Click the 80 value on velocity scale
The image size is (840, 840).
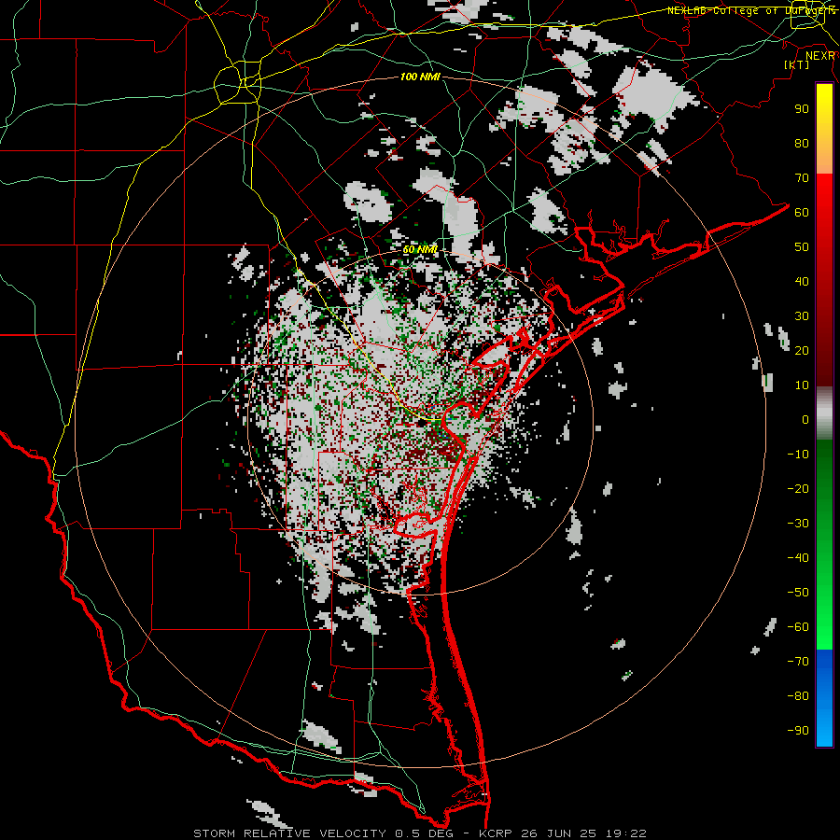pos(802,143)
